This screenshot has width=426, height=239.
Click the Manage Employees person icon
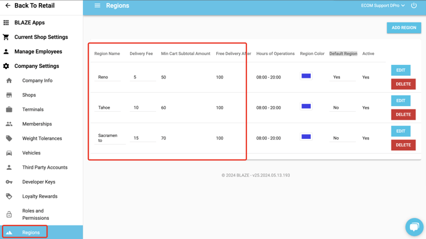[6, 51]
